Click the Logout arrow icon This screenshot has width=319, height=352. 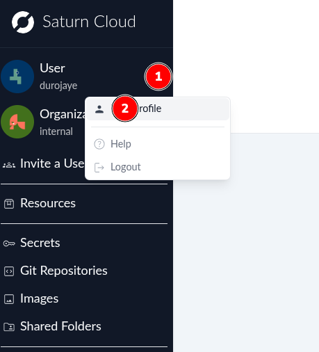click(x=99, y=168)
